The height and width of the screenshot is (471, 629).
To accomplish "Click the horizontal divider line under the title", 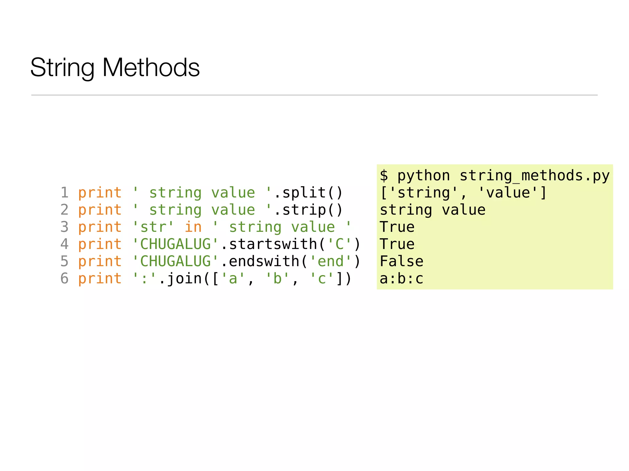I will point(314,95).
